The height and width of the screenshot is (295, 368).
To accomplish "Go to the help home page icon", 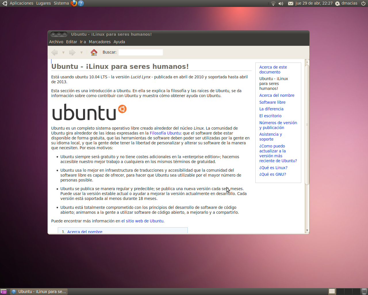I will coord(94,52).
